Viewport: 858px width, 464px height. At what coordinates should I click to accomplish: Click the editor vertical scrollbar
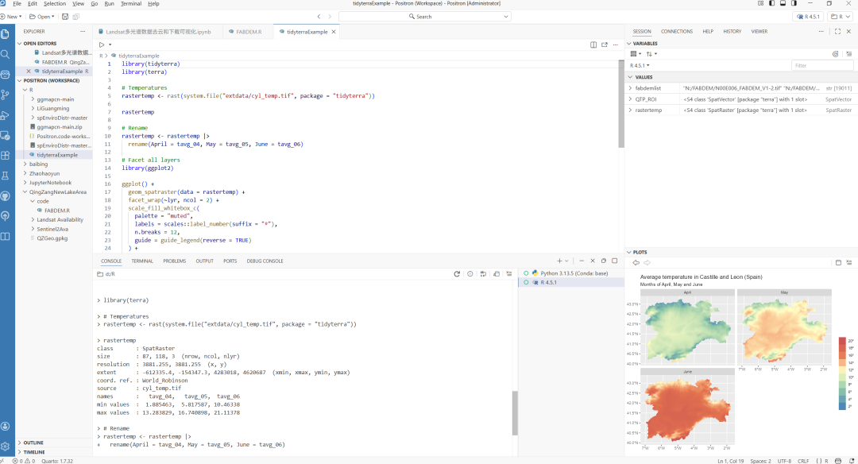[x=621, y=104]
